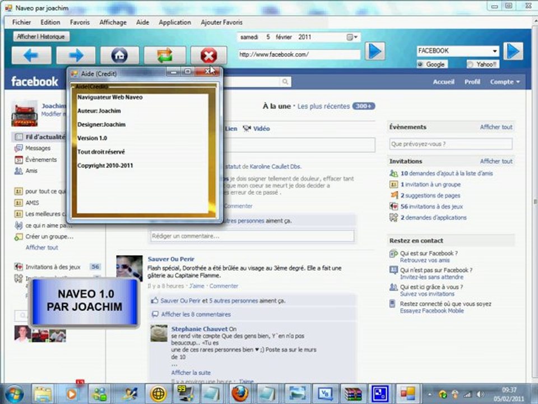Show hidden system tray icons
The image size is (538, 404).
430,394
